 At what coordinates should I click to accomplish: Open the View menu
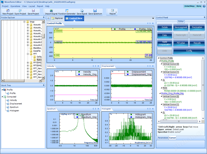tap(24, 6)
